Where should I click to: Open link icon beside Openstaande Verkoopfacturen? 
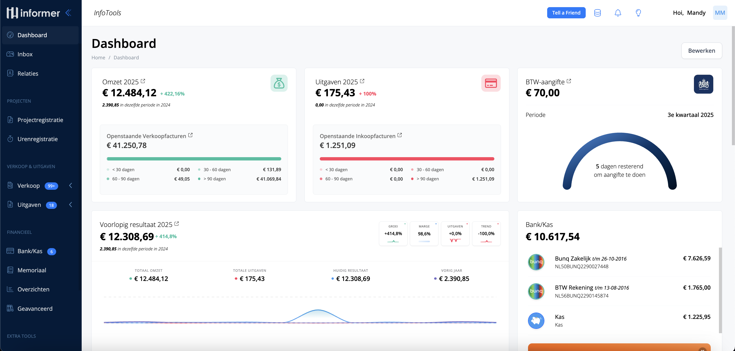point(190,135)
